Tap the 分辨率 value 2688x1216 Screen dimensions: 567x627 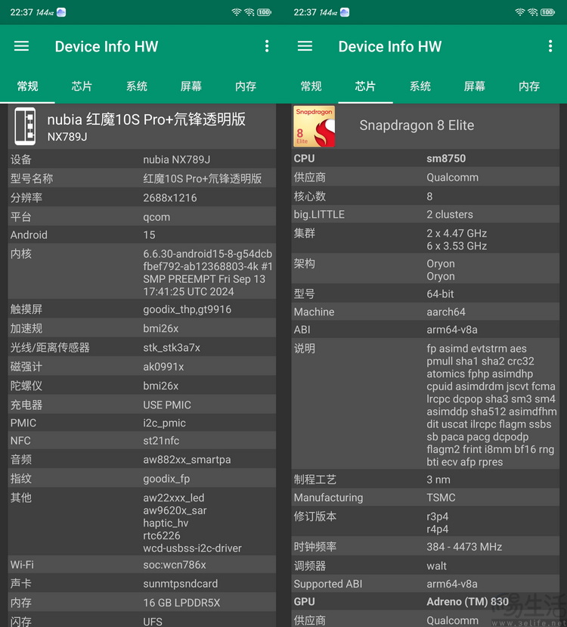[x=170, y=198]
